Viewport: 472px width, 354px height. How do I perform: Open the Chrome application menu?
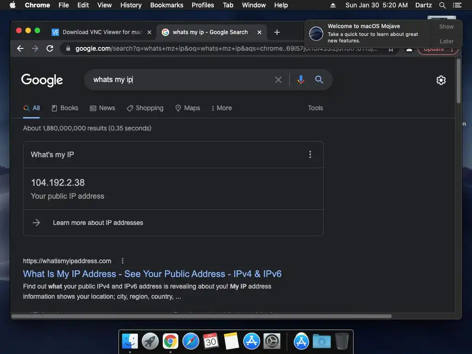37,5
